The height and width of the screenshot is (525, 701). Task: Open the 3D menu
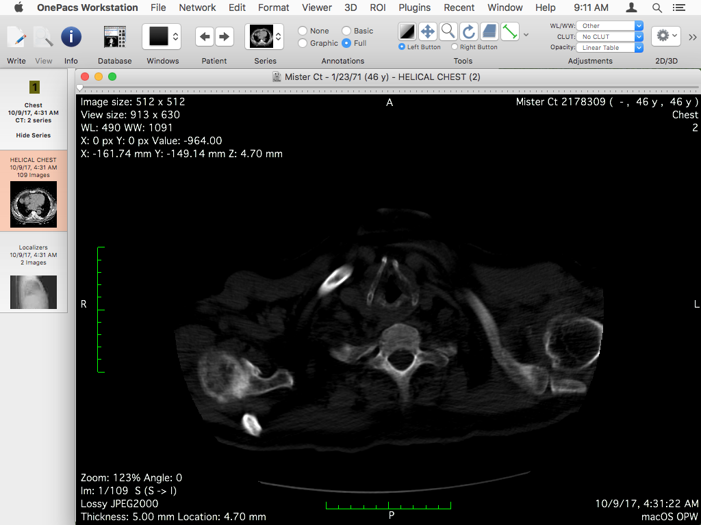click(x=350, y=8)
